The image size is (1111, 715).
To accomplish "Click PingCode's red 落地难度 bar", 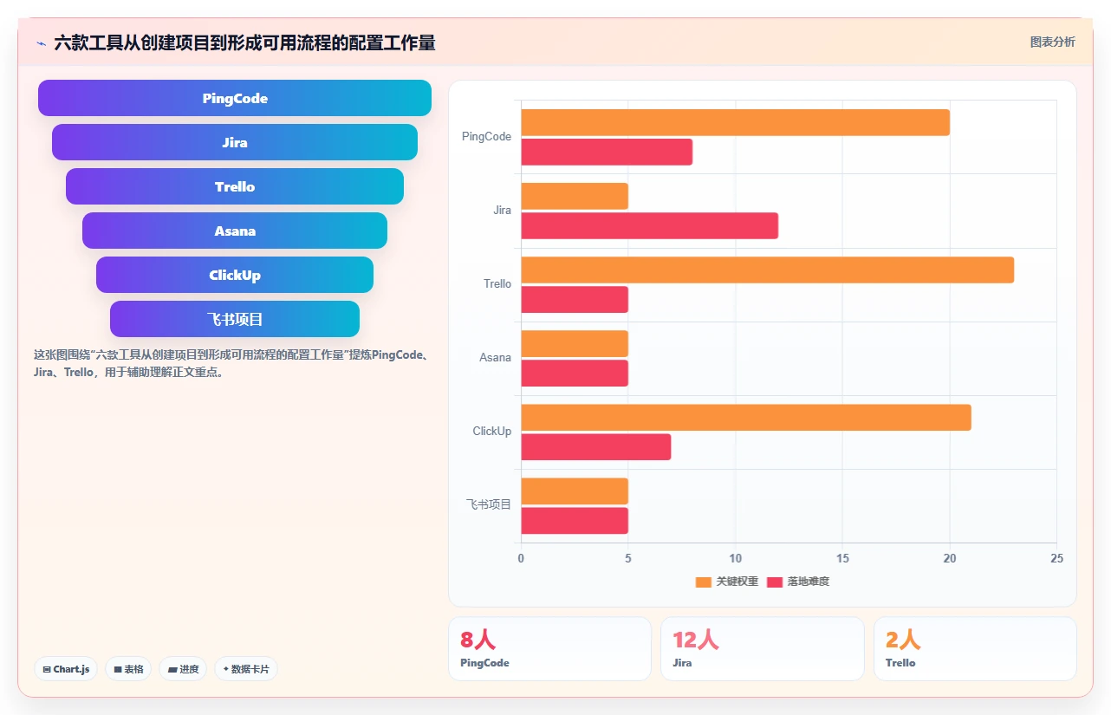I will [x=607, y=152].
